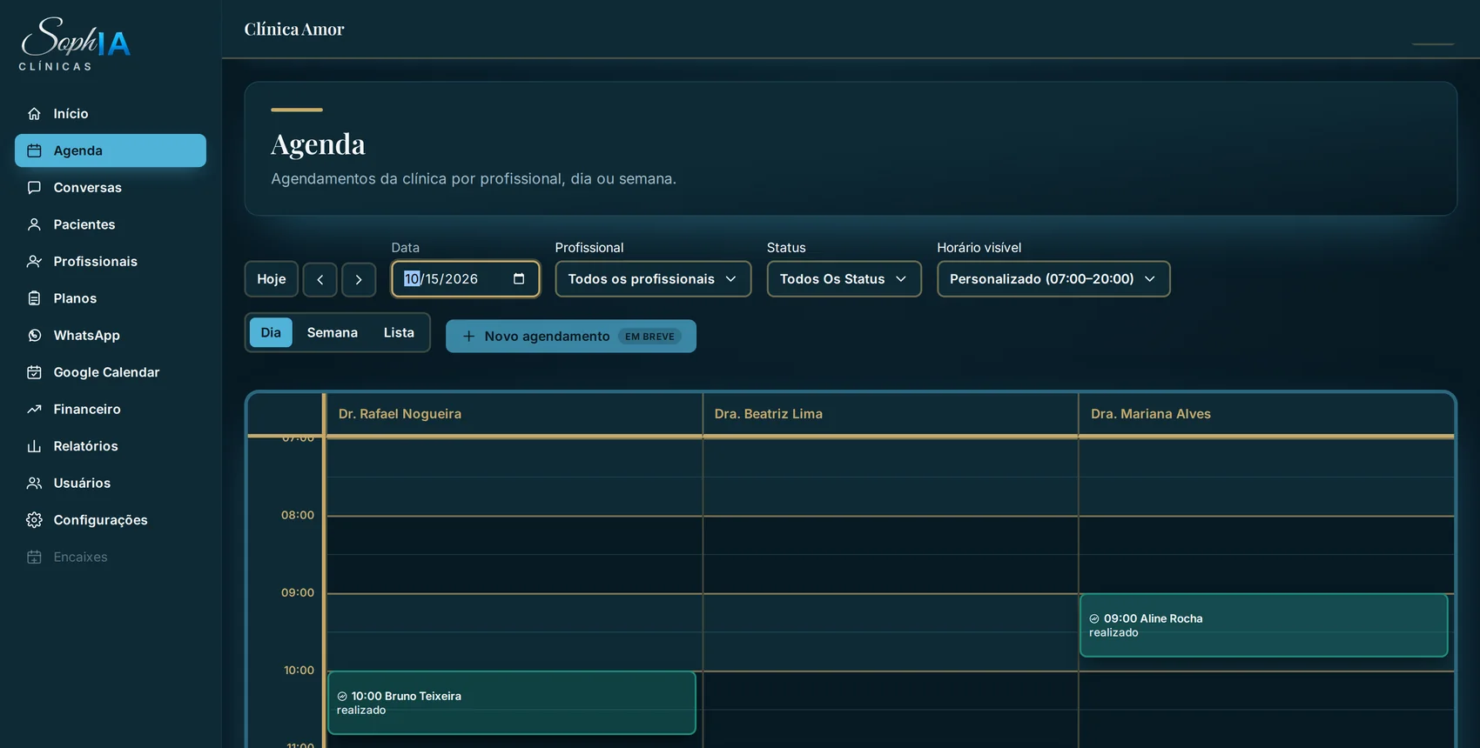Click the Planos clipboard icon
This screenshot has width=1480, height=748.
34,298
